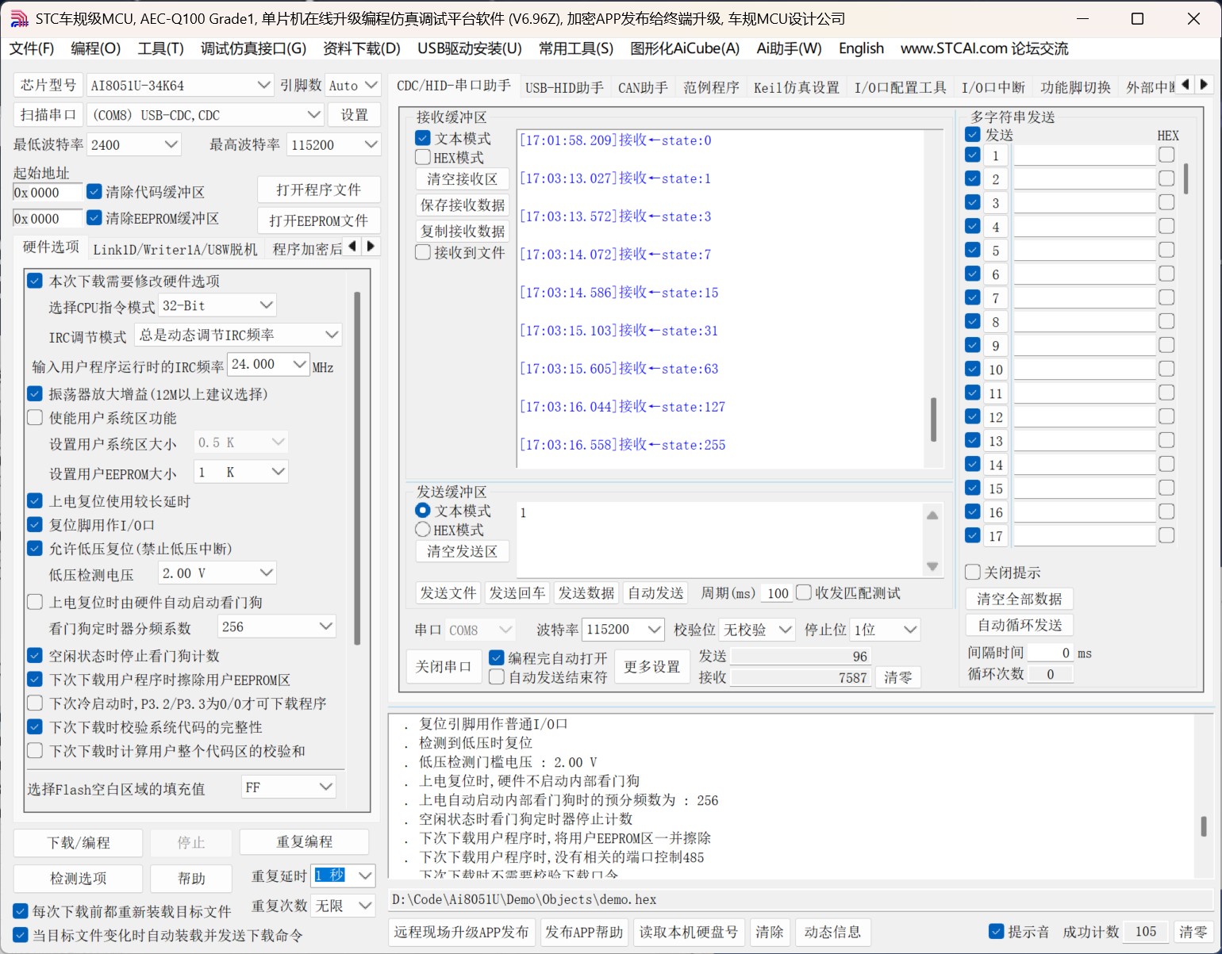Open the 最高波特率 115200 dropdown
The height and width of the screenshot is (954, 1222).
pyautogui.click(x=371, y=144)
